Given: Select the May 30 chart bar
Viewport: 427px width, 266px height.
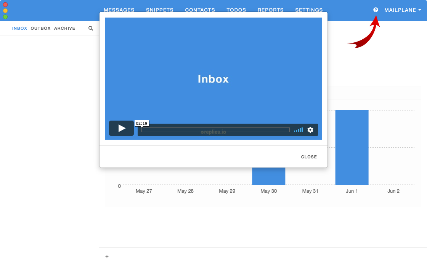Looking at the screenshot, I should pyautogui.click(x=268, y=176).
